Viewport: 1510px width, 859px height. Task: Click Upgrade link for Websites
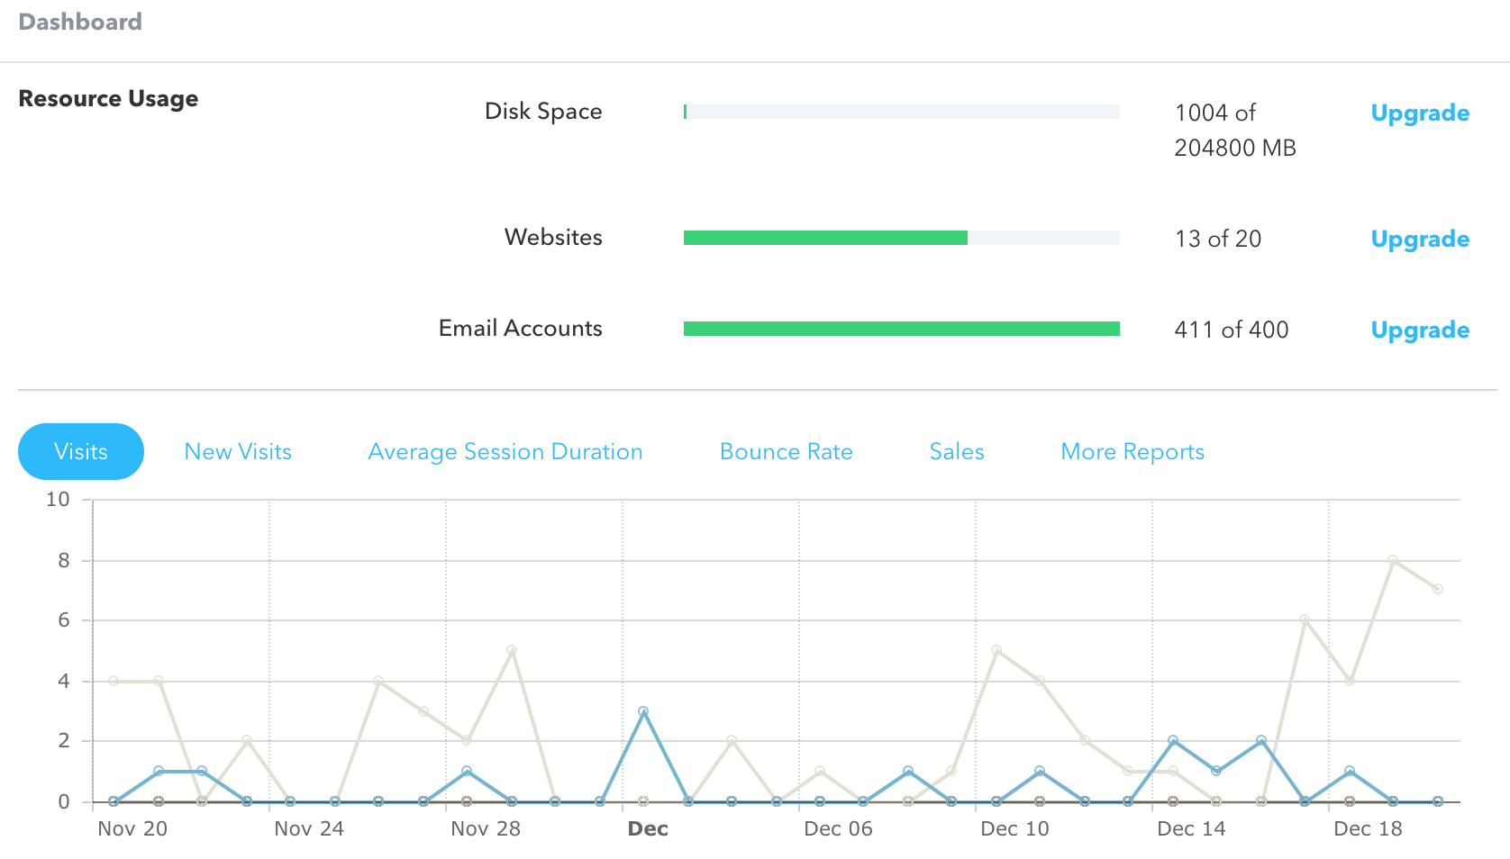1420,239
